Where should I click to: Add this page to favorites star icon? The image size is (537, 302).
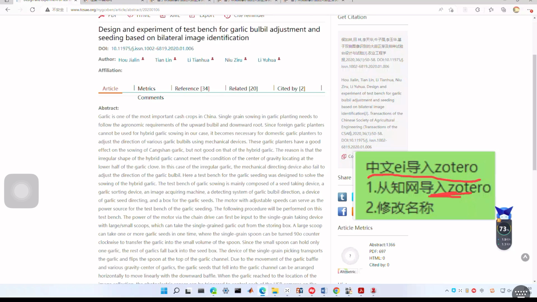(451, 10)
